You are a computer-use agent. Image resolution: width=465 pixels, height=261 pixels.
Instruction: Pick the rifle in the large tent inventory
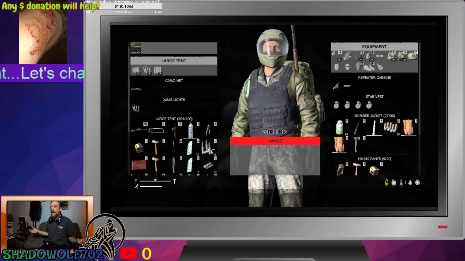point(139,130)
